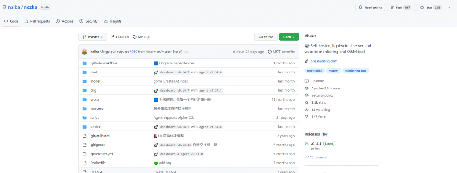Open the Apache-2.0 license link
Image resolution: width=457 pixels, height=173 pixels.
point(322,88)
